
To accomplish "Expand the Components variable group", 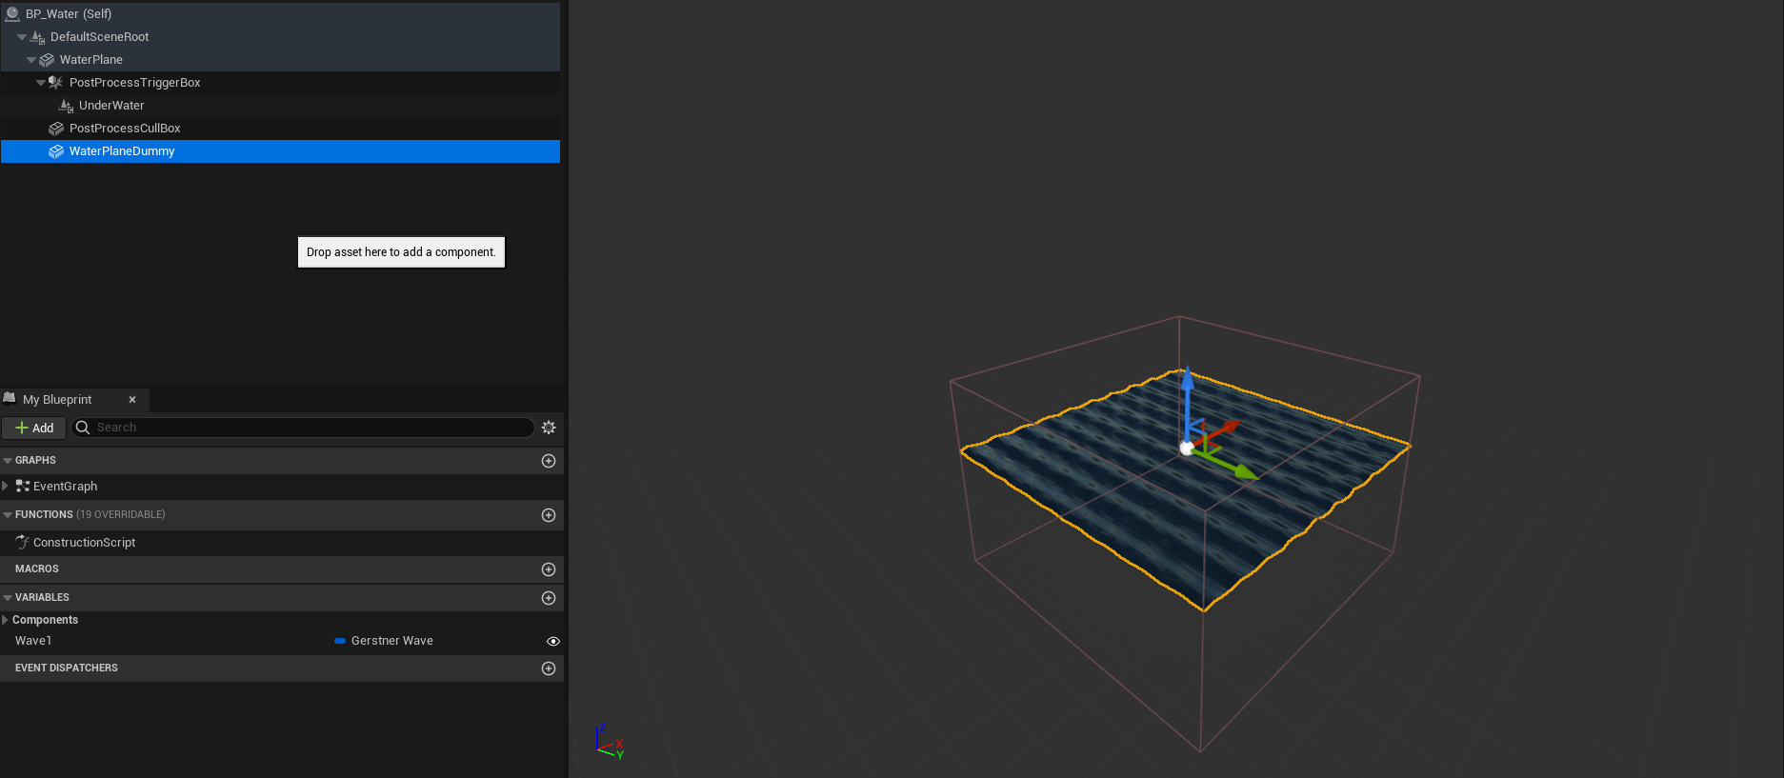I will point(6,620).
